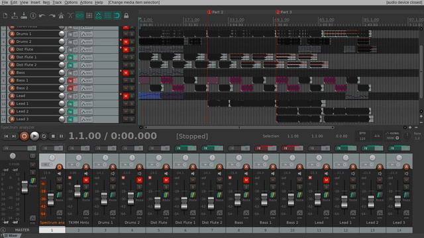Unmute the Dist Flute track
424x238 pixels.
126,50
